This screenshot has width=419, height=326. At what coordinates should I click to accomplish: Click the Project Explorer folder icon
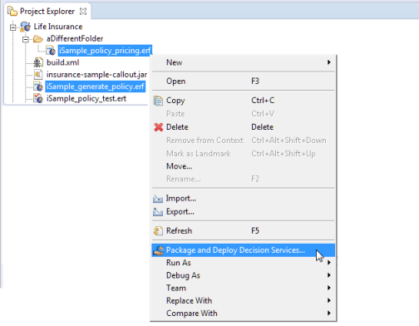12,12
